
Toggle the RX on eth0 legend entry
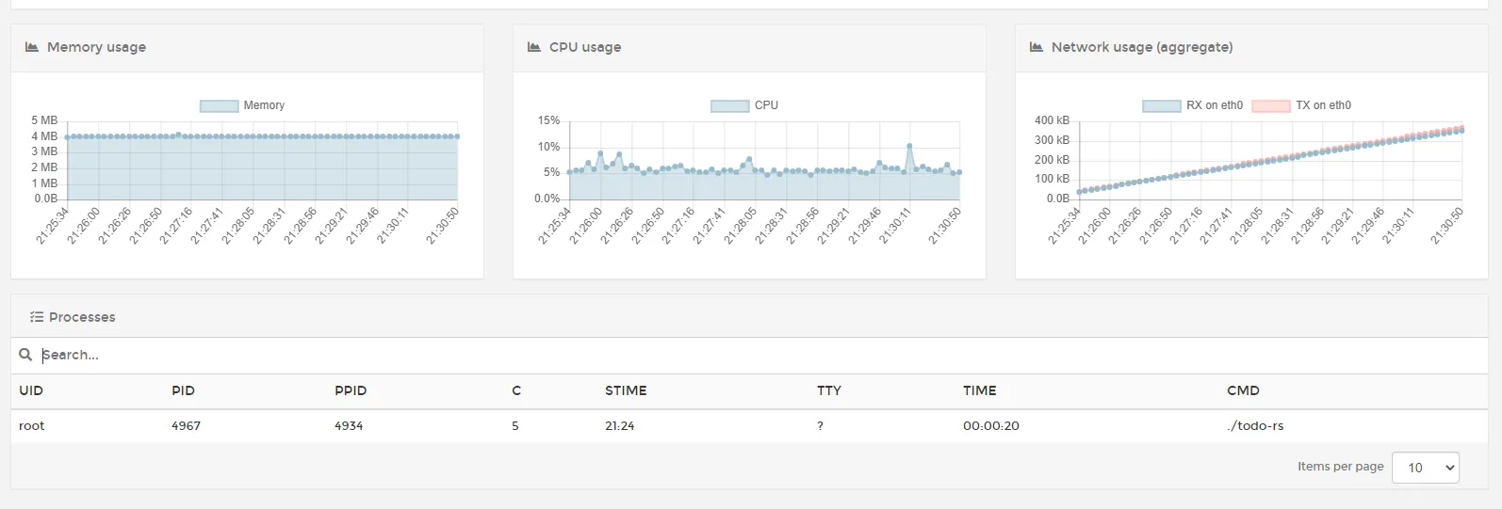click(1193, 105)
